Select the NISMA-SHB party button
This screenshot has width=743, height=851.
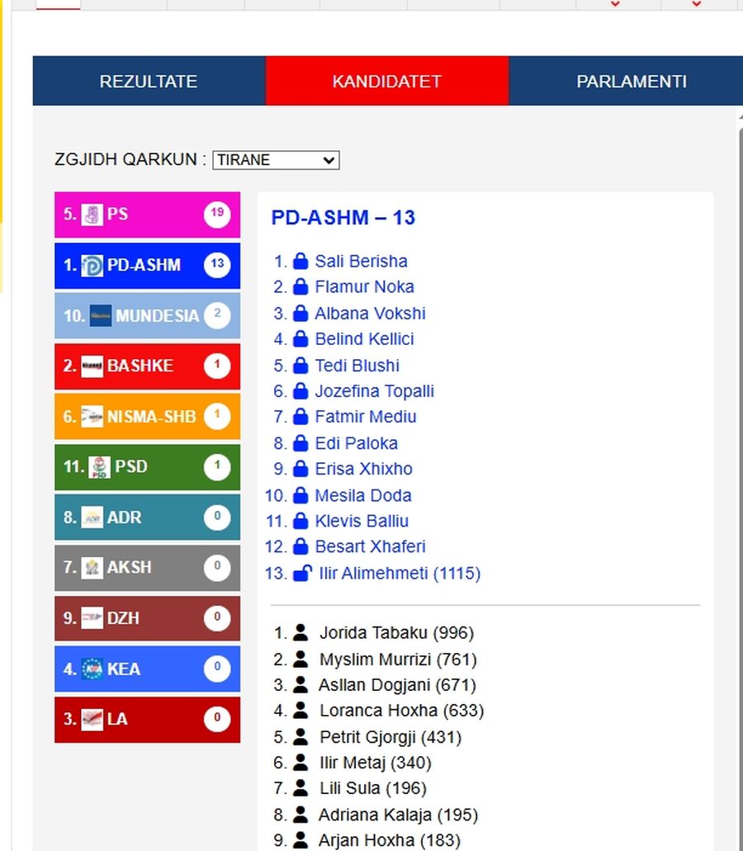tap(147, 416)
